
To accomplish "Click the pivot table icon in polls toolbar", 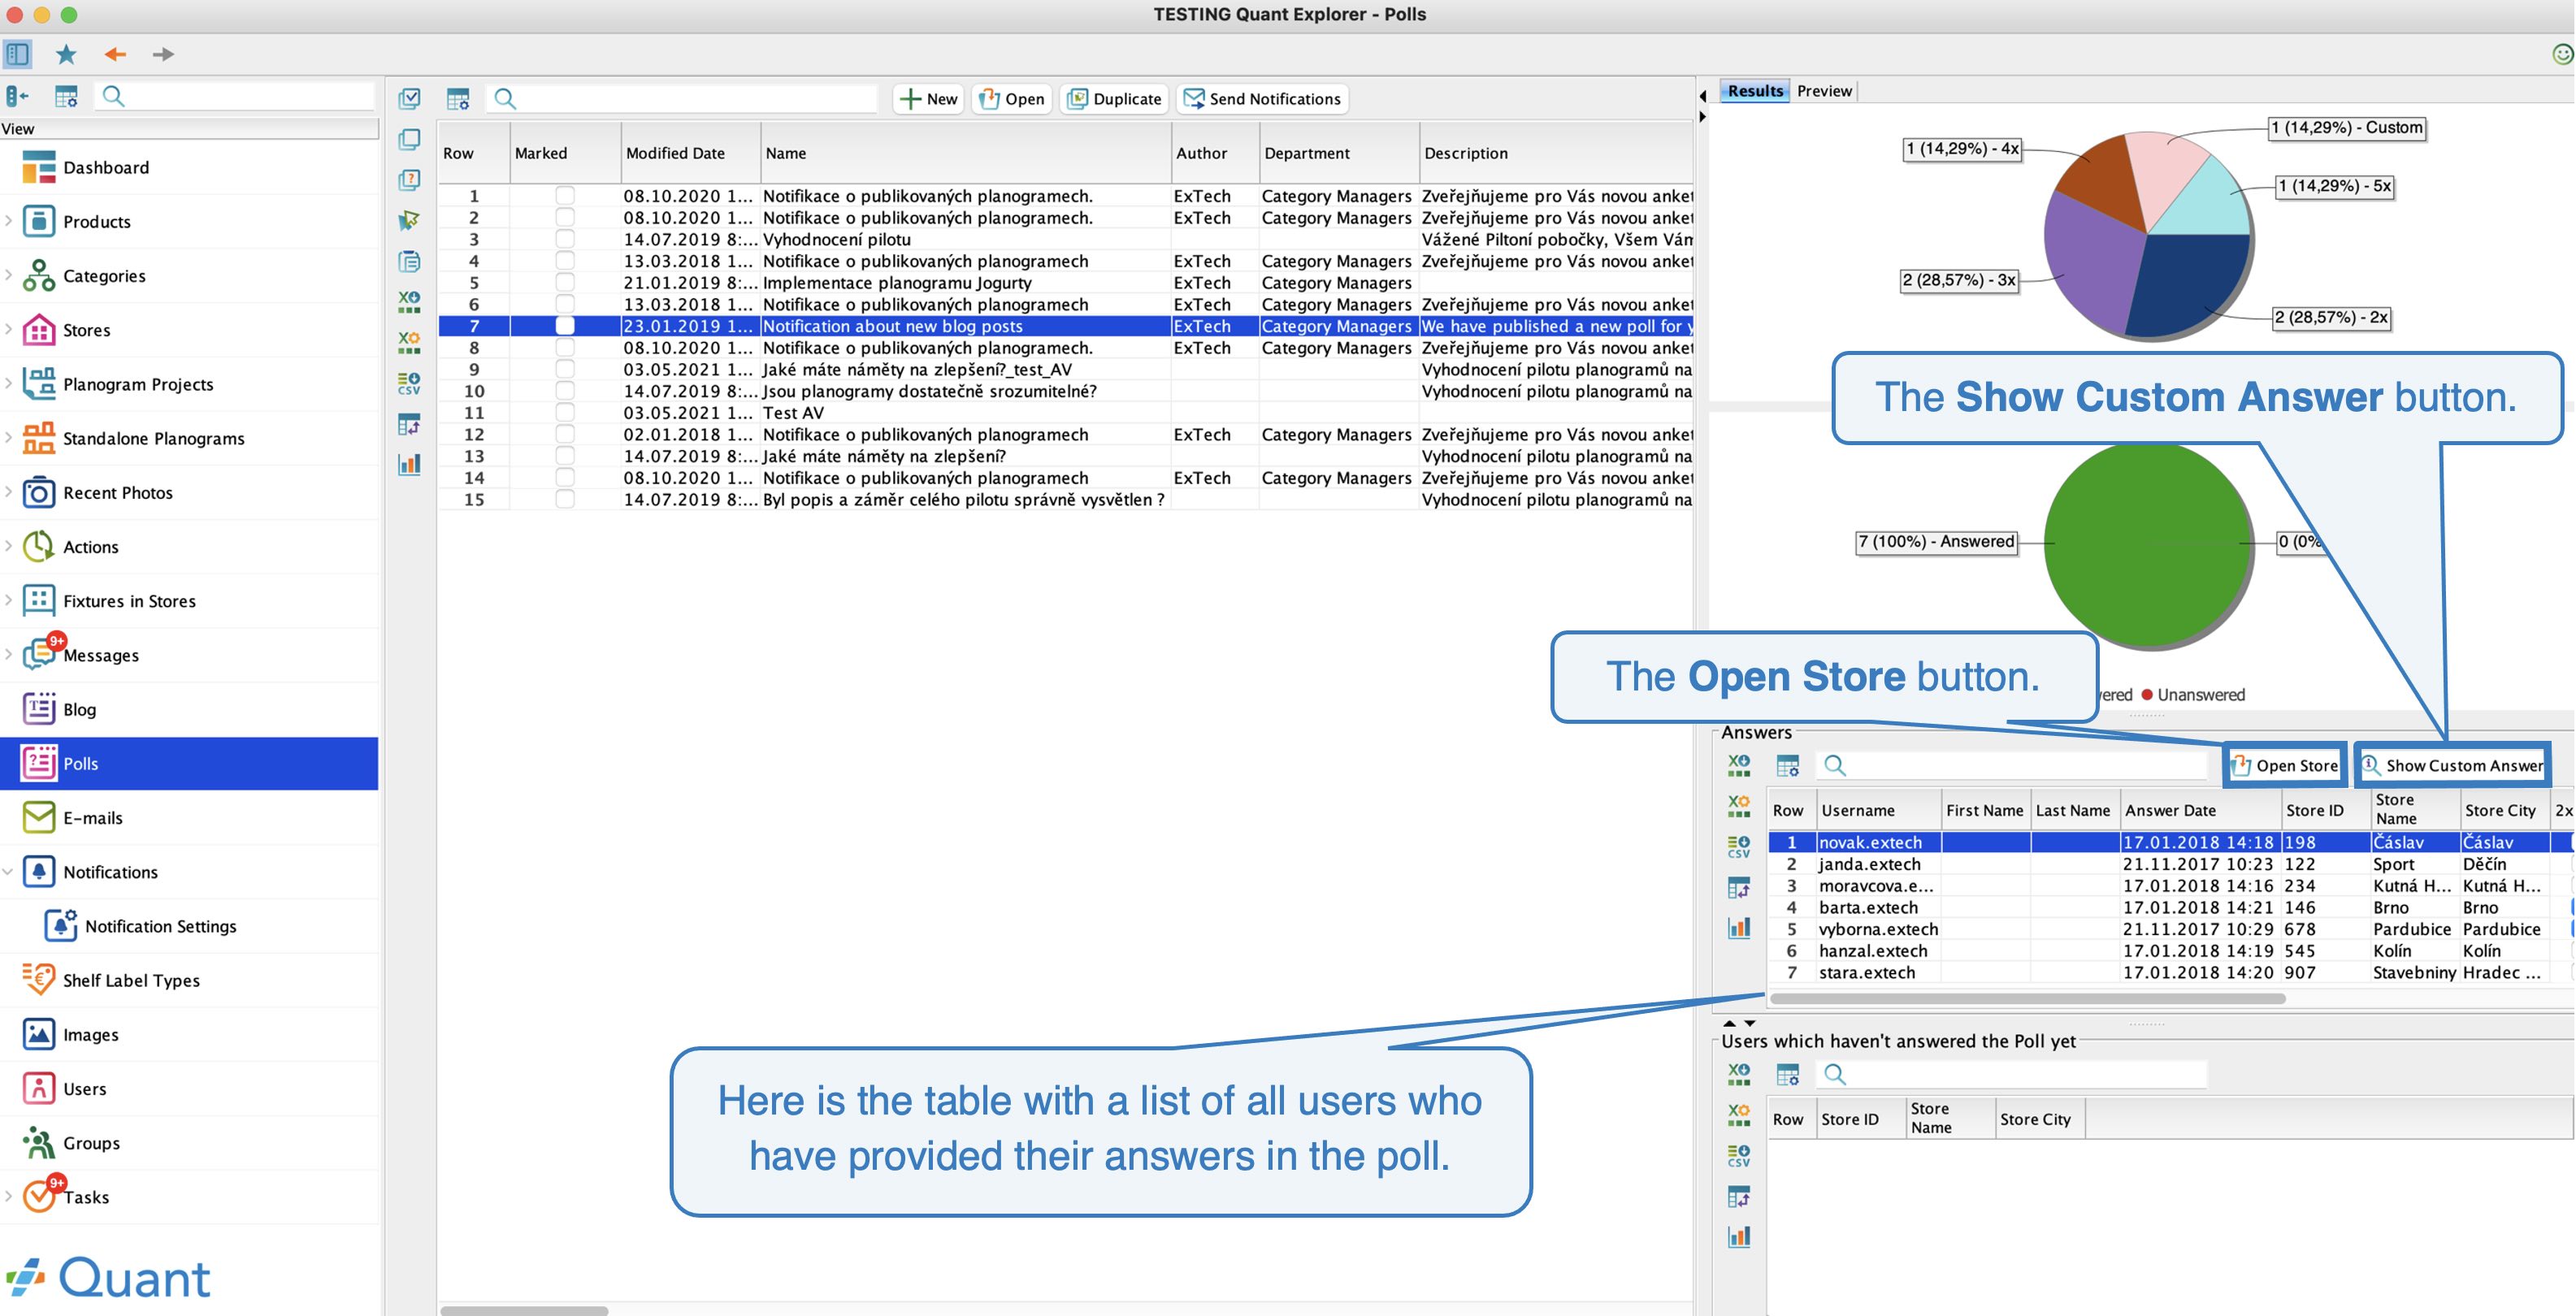I will click(x=409, y=424).
